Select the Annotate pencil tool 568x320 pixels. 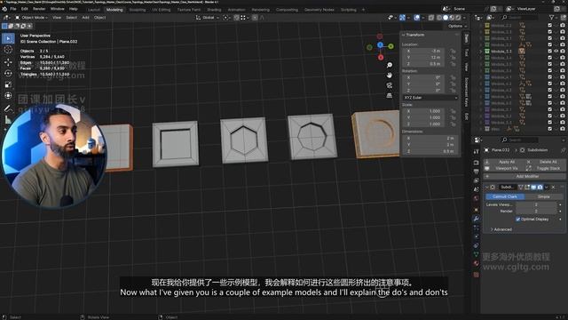[8, 108]
